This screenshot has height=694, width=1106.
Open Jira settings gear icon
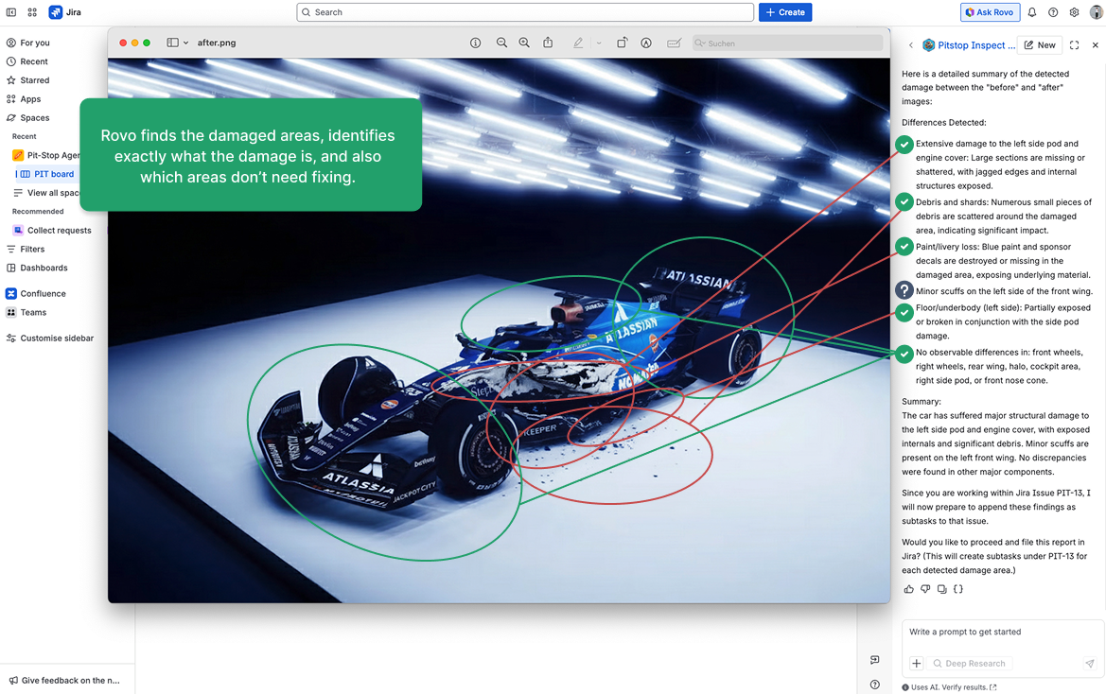tap(1074, 12)
